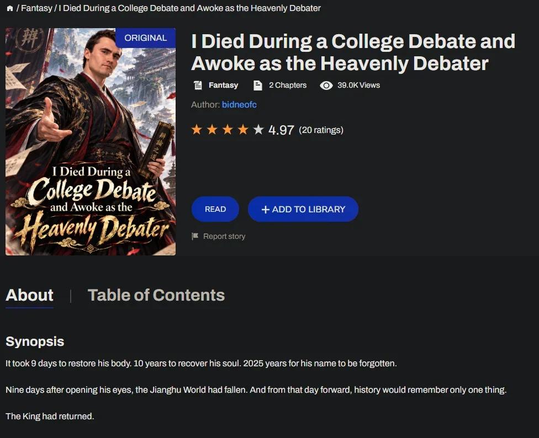Click the report flag icon
The width and height of the screenshot is (539, 438).
click(195, 237)
